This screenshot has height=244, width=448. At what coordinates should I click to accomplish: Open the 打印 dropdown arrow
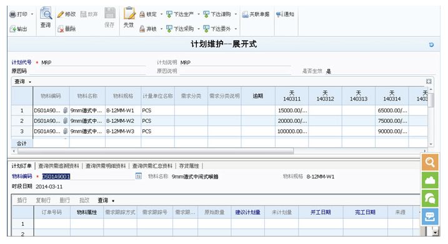click(x=32, y=14)
